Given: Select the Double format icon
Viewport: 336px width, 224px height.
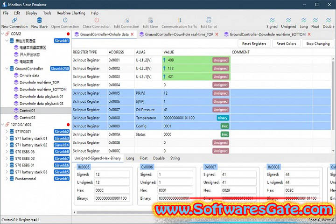Looking at the screenshot, I should click(329, 21).
